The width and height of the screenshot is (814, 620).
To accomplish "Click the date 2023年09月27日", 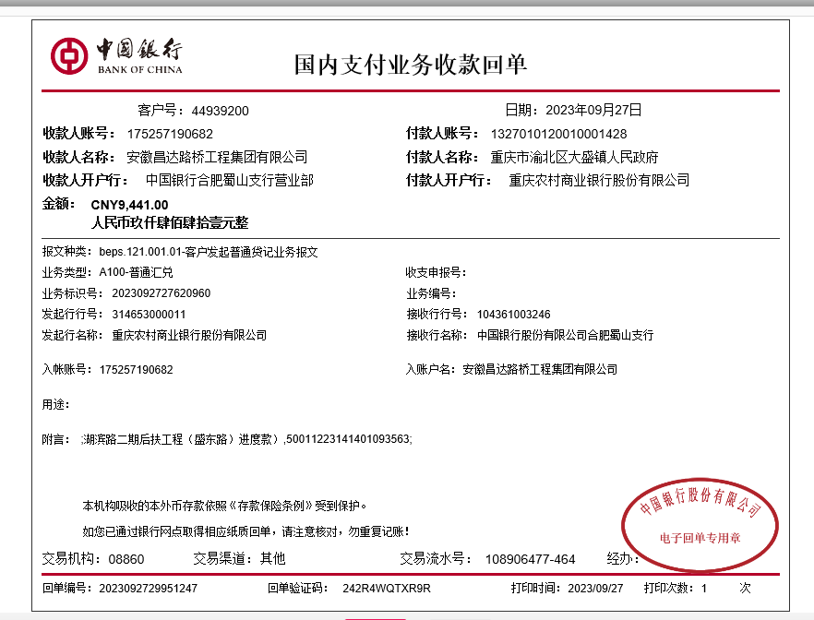I will coord(593,110).
